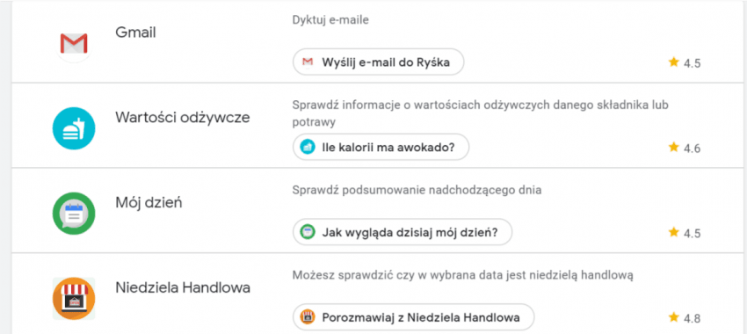Open the Gmail app icon
Screen dimensions: 747x334
(x=73, y=42)
